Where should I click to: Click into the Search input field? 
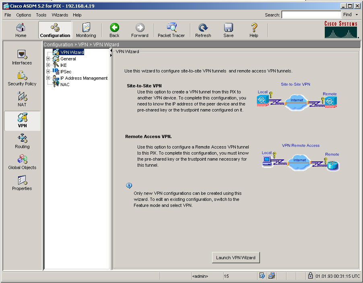[x=311, y=15]
